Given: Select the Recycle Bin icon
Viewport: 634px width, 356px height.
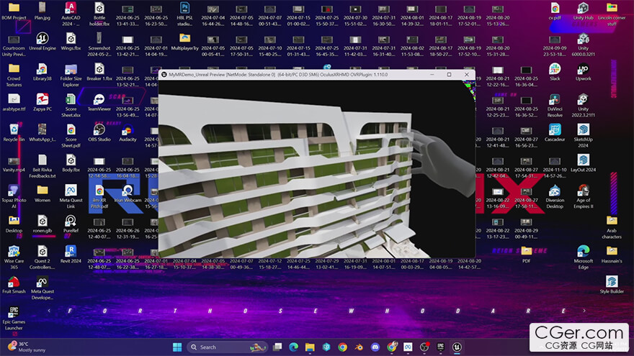Looking at the screenshot, I should point(14,129).
